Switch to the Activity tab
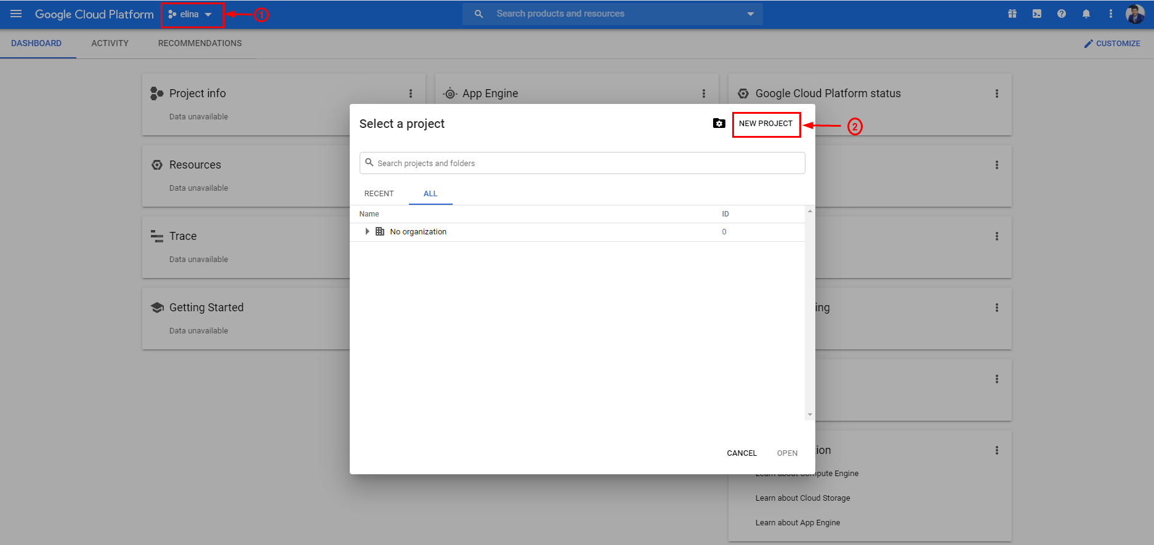 [x=110, y=43]
